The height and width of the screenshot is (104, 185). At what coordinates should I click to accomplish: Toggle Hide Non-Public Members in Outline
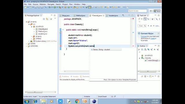click(154, 49)
